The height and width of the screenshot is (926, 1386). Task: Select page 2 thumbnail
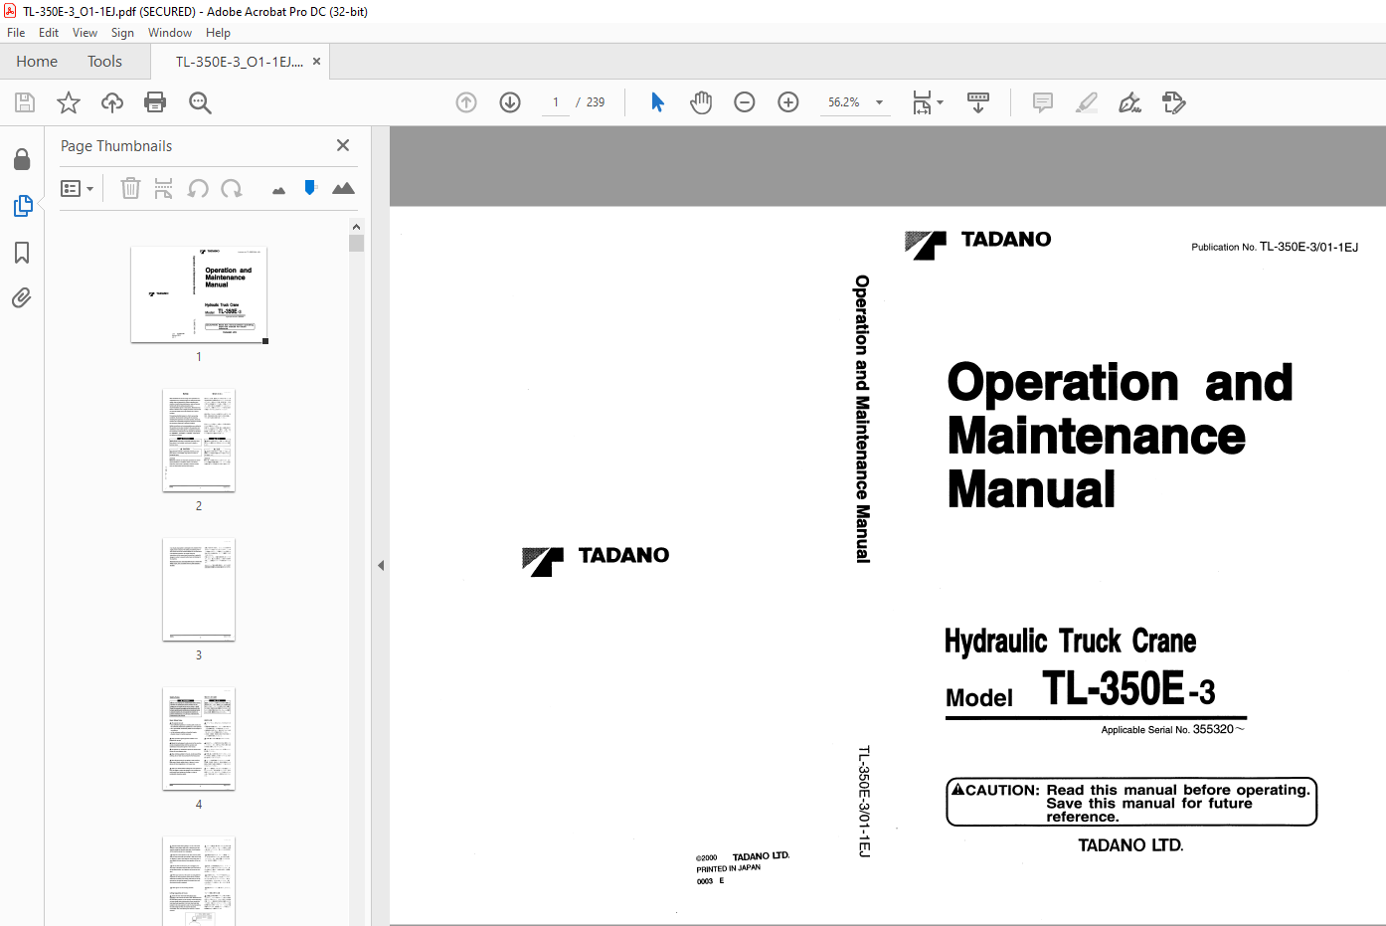pos(199,441)
